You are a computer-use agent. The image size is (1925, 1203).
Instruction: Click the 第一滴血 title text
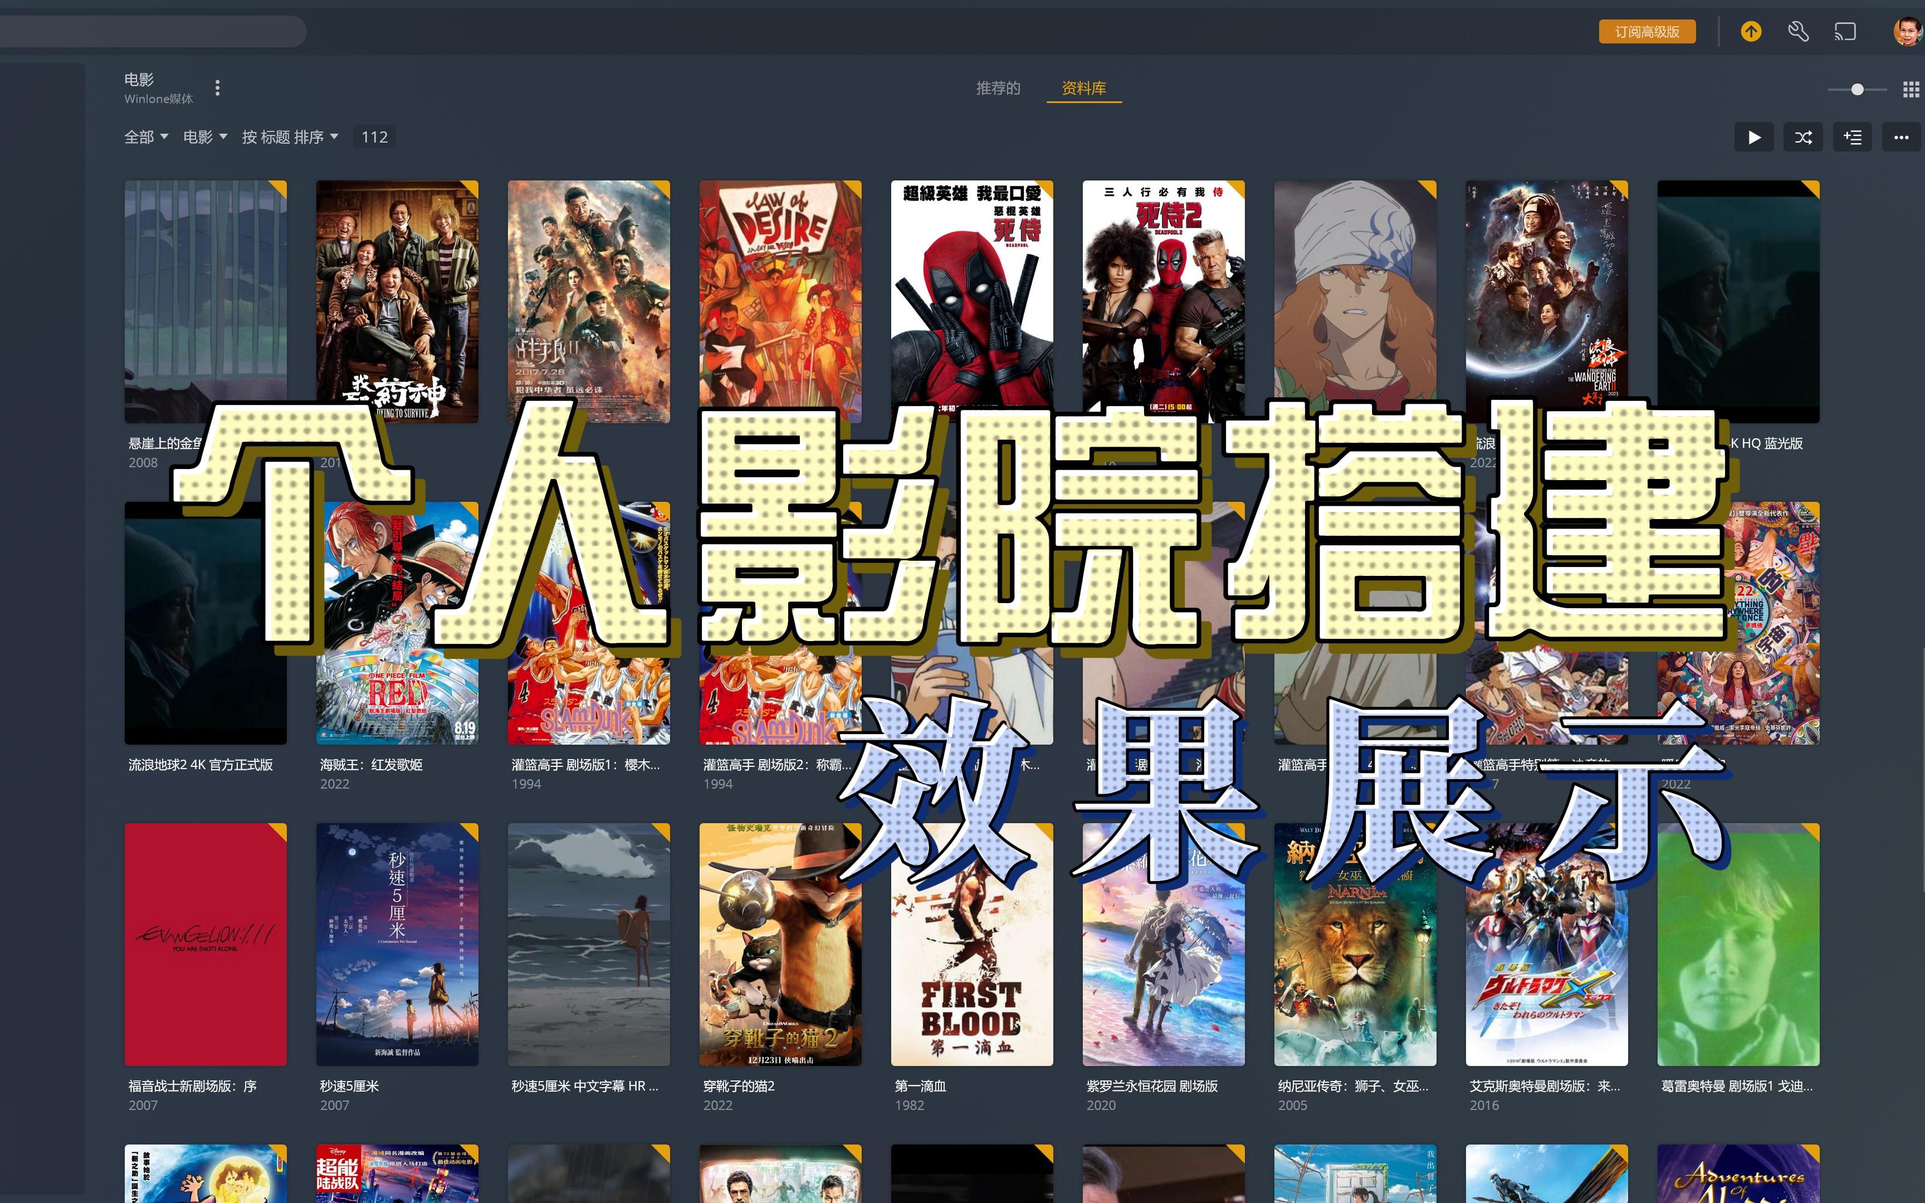(x=920, y=1086)
